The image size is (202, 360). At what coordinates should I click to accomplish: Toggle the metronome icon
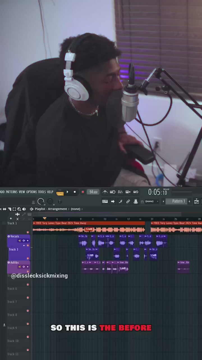point(105,192)
